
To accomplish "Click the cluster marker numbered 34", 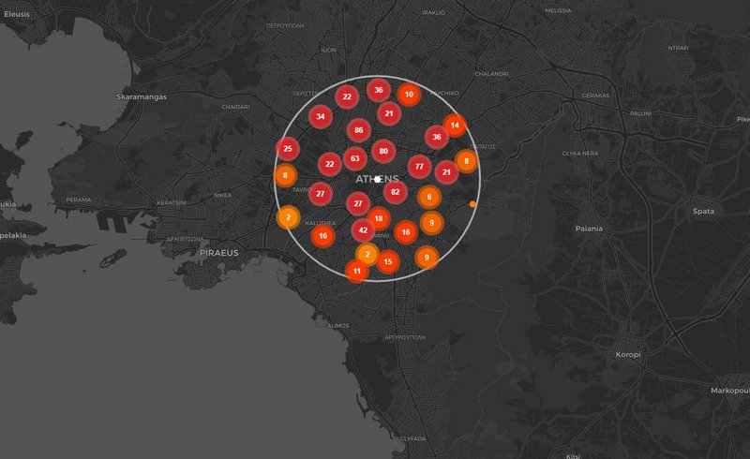I will tap(321, 117).
